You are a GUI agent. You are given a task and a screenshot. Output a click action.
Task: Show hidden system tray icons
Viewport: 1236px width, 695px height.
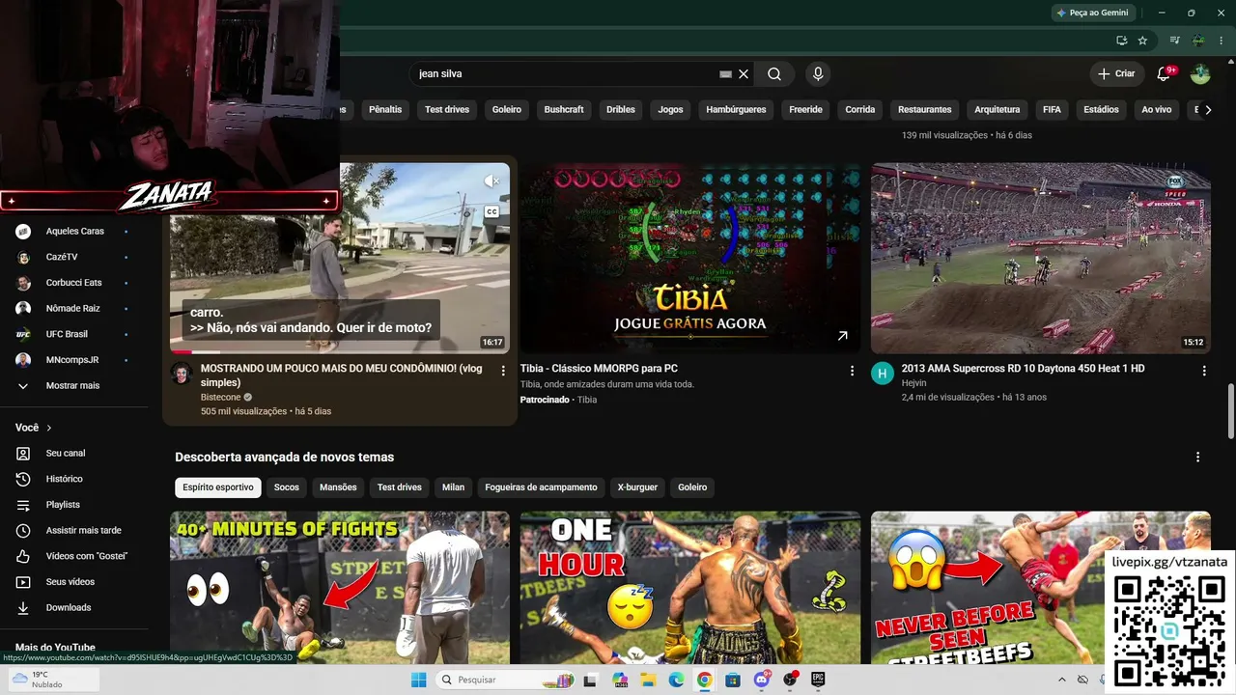(x=1062, y=680)
